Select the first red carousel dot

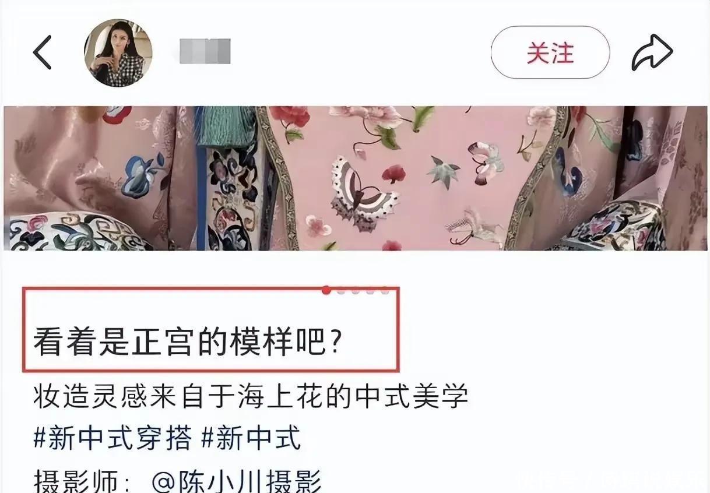pyautogui.click(x=326, y=290)
